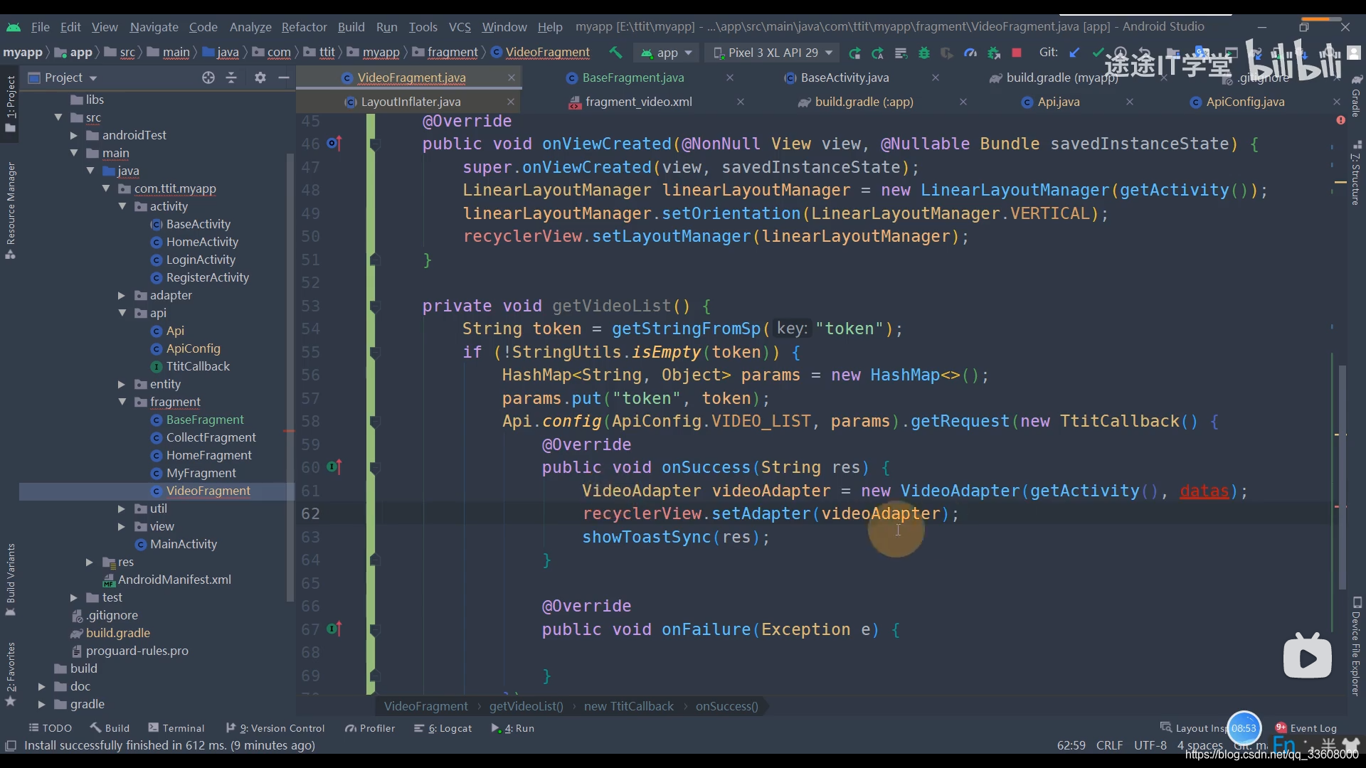Select TtitCallback in project tree
The image size is (1366, 768).
(198, 366)
